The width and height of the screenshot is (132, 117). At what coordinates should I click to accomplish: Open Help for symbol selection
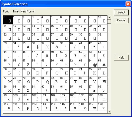[121, 58]
